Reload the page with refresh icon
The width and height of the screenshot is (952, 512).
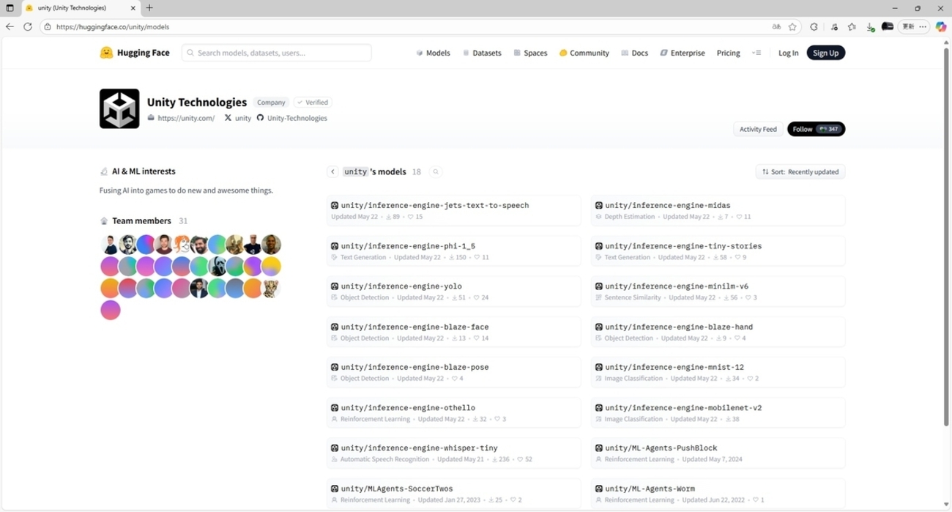coord(28,26)
